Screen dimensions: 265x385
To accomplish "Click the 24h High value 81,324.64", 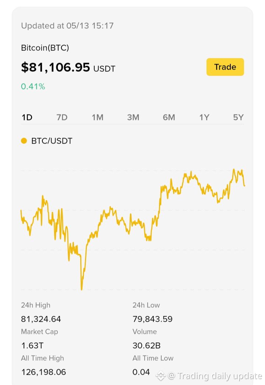I will 41,319.
